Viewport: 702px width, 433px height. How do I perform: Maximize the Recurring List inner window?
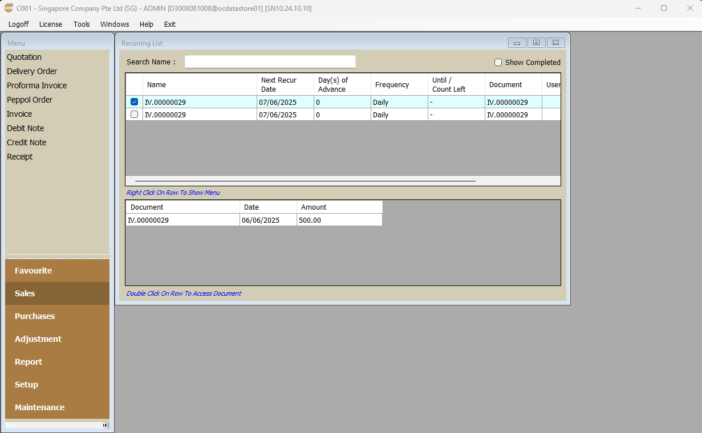pyautogui.click(x=536, y=43)
